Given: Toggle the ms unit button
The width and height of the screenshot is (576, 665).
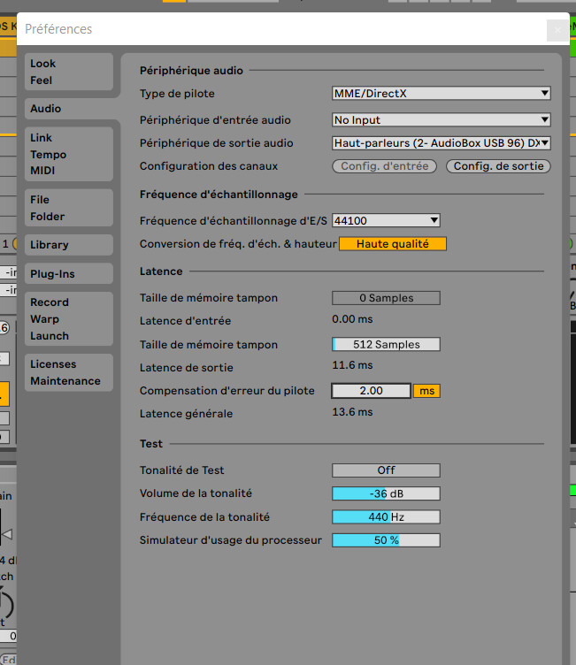Looking at the screenshot, I should [x=426, y=391].
